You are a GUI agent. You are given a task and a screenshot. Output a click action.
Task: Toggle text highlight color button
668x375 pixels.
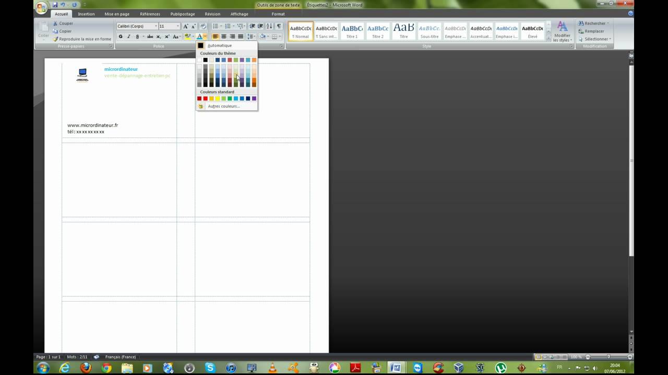pos(187,36)
